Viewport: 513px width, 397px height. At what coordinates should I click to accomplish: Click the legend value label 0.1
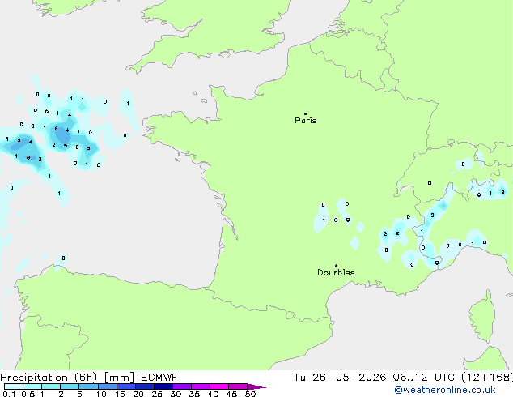[9, 394]
